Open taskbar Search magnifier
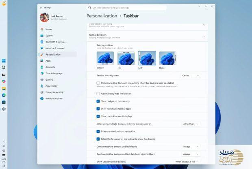Image resolution: width=252 pixels, height=169 pixels. tap(4, 68)
